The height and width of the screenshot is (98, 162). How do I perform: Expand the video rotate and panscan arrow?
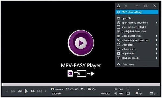pyautogui.click(x=157, y=40)
